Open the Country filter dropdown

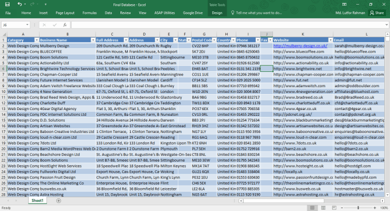point(233,40)
